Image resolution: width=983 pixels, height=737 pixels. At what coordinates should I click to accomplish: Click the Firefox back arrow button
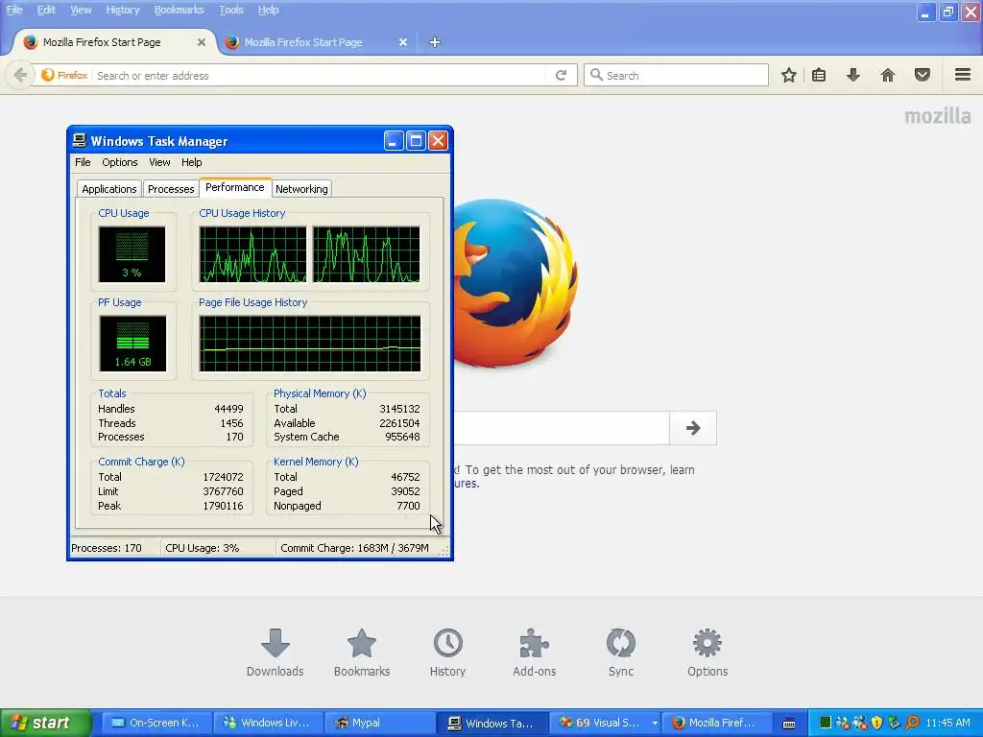pos(20,75)
